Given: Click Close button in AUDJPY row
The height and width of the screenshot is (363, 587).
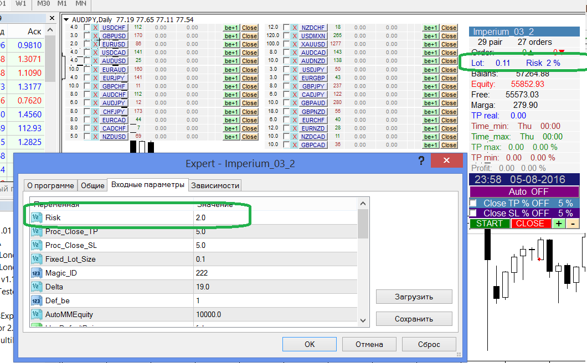Looking at the screenshot, I should pos(249,103).
